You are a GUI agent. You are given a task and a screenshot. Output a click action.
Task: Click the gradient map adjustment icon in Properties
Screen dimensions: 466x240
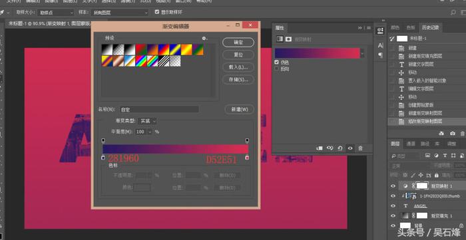(280, 39)
